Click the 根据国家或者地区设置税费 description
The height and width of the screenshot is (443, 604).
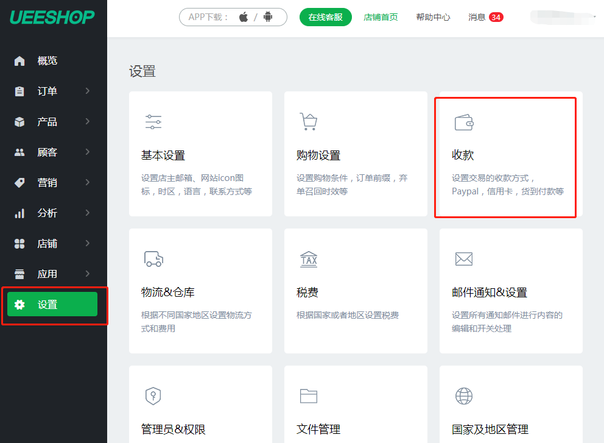coord(348,315)
